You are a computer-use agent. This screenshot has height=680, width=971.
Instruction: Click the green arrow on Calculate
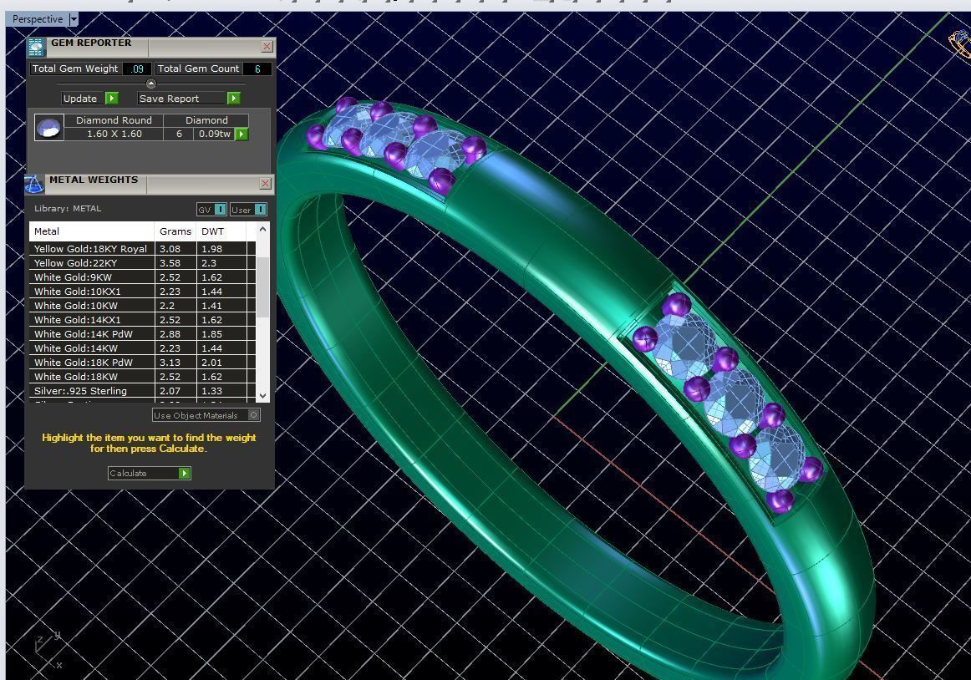point(185,473)
